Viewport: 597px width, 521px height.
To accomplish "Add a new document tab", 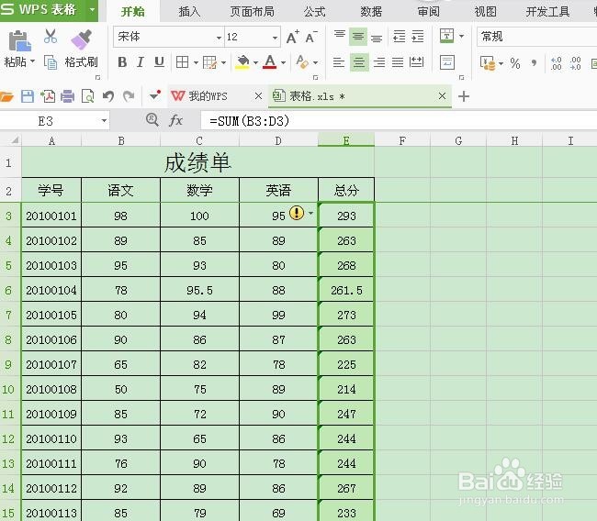I will (x=464, y=96).
